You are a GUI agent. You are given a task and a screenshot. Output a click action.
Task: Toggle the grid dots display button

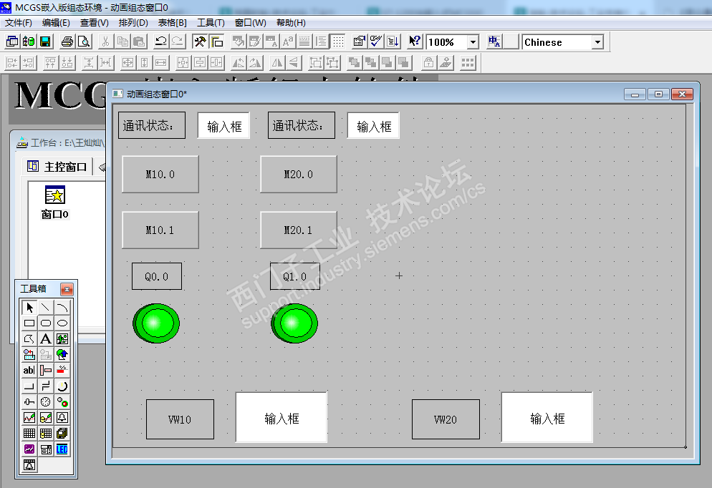[338, 42]
